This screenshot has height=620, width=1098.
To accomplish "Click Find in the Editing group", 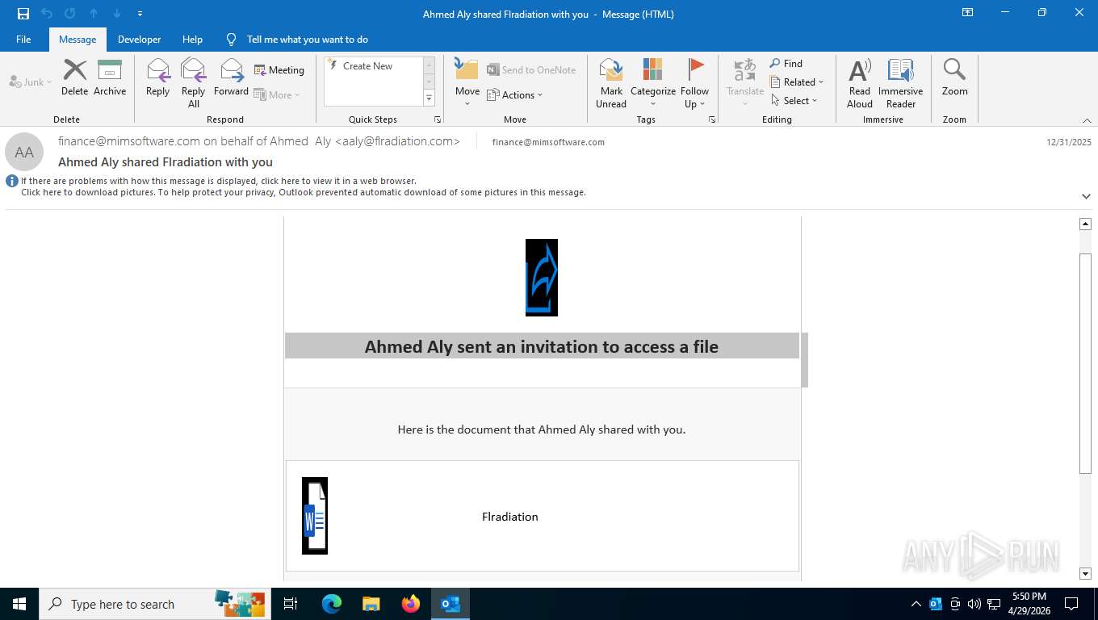I will point(786,63).
